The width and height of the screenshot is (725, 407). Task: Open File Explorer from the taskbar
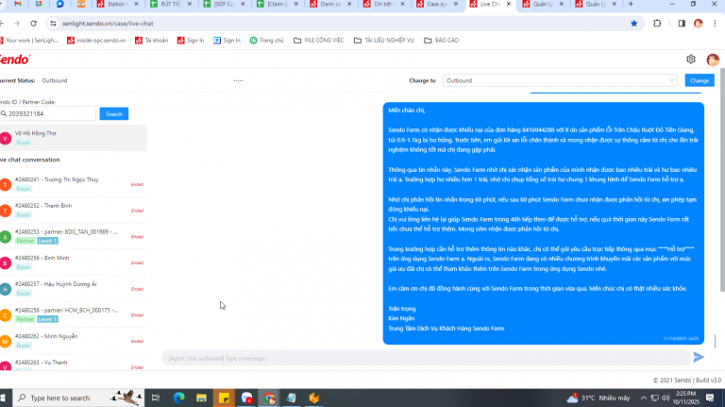(201, 398)
